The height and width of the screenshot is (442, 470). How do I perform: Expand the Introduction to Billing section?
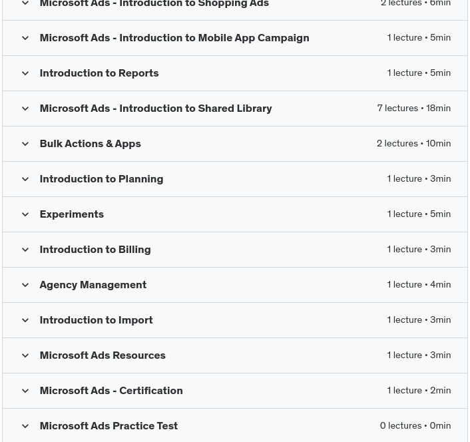(25, 250)
